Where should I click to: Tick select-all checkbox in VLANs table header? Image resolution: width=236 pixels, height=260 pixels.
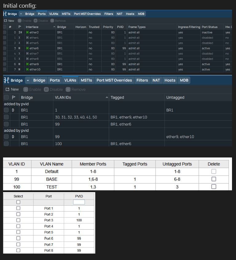click(x=6, y=97)
